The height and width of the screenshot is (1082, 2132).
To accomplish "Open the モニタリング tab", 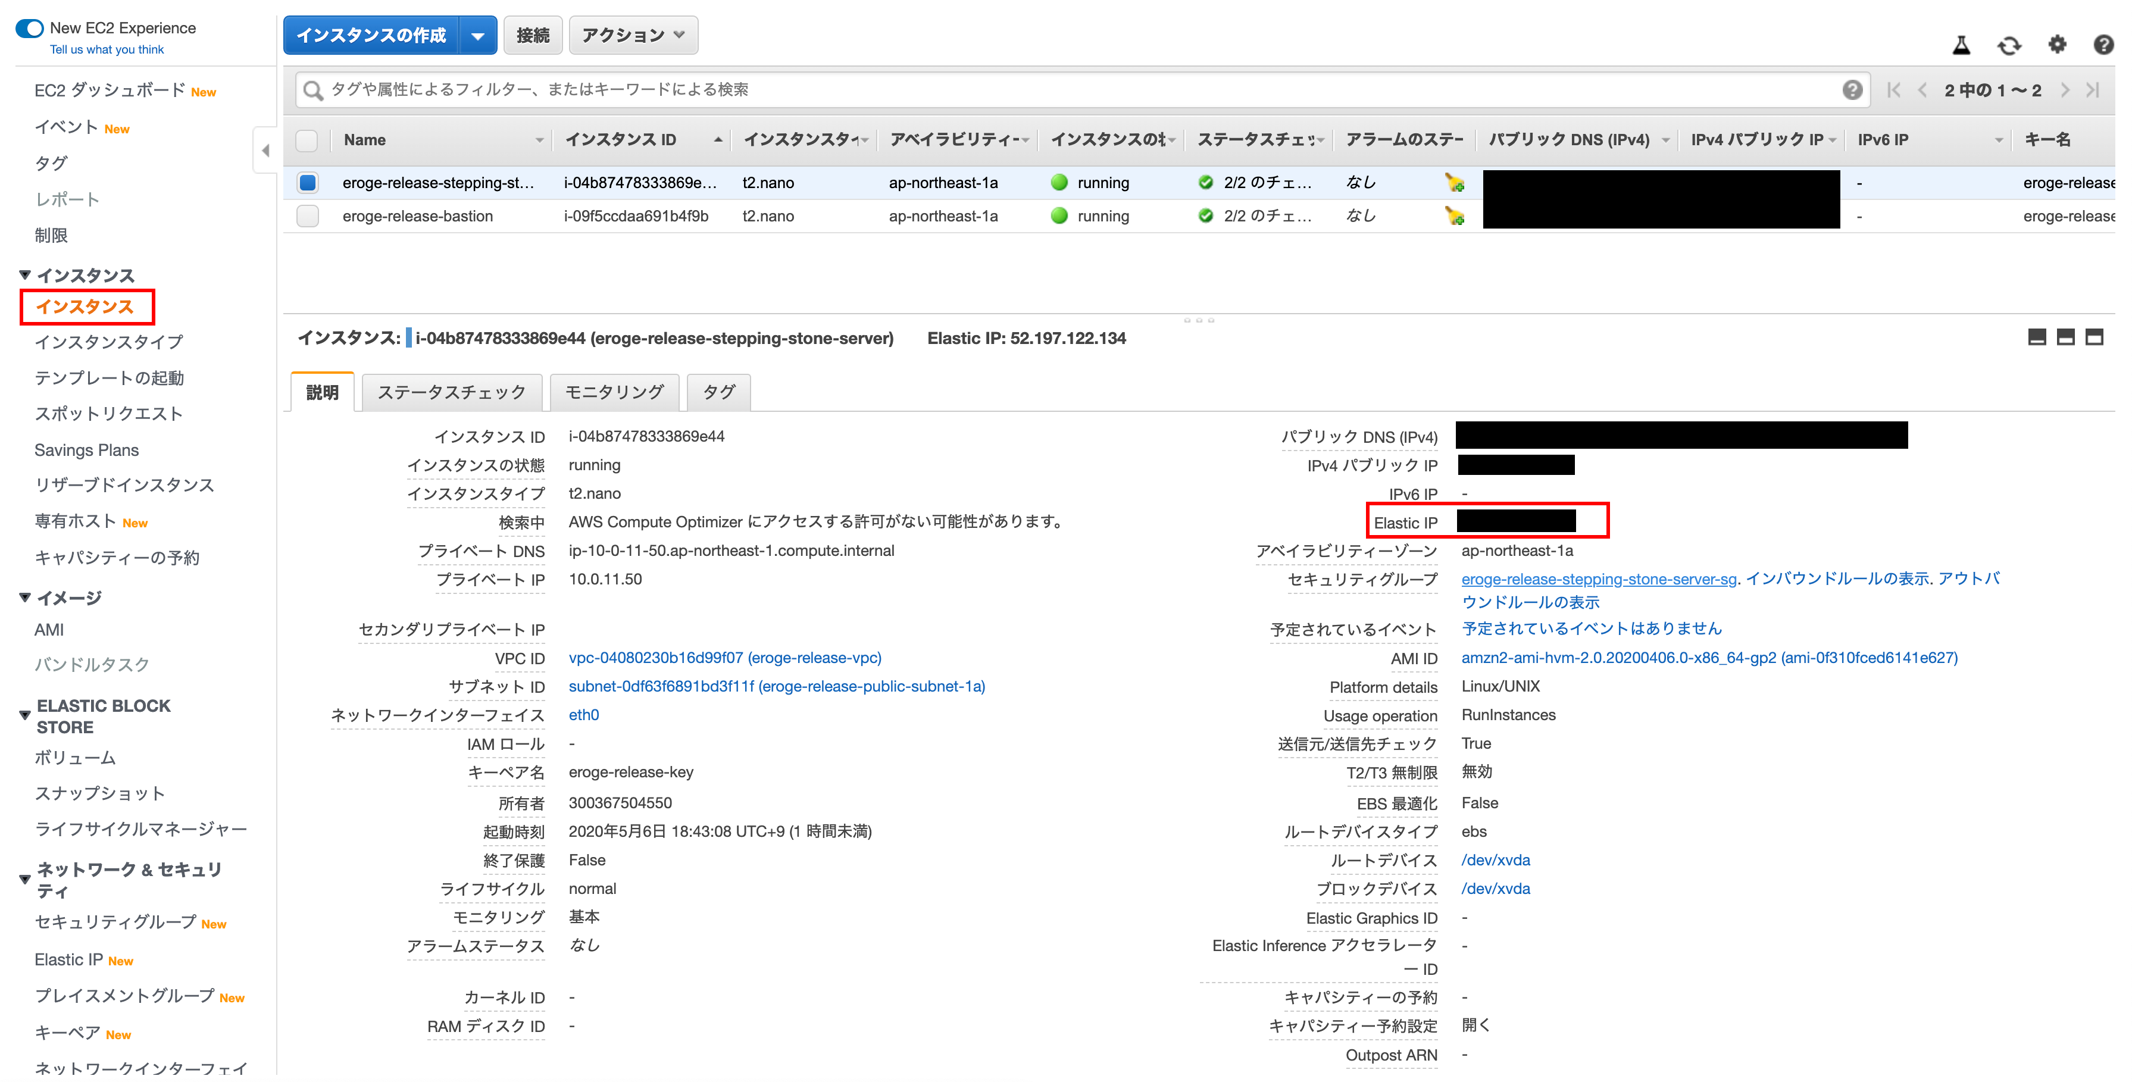I will click(614, 392).
